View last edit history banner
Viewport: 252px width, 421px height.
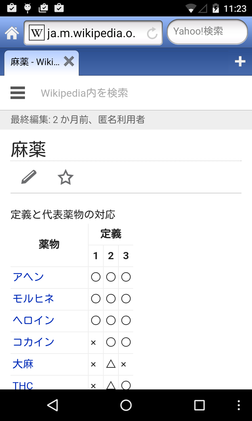78,120
